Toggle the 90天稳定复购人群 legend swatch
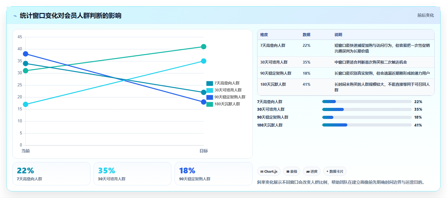The image size is (447, 198). tap(210, 97)
